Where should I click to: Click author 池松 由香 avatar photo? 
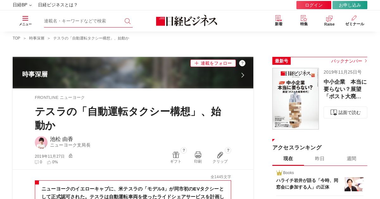click(x=41, y=142)
